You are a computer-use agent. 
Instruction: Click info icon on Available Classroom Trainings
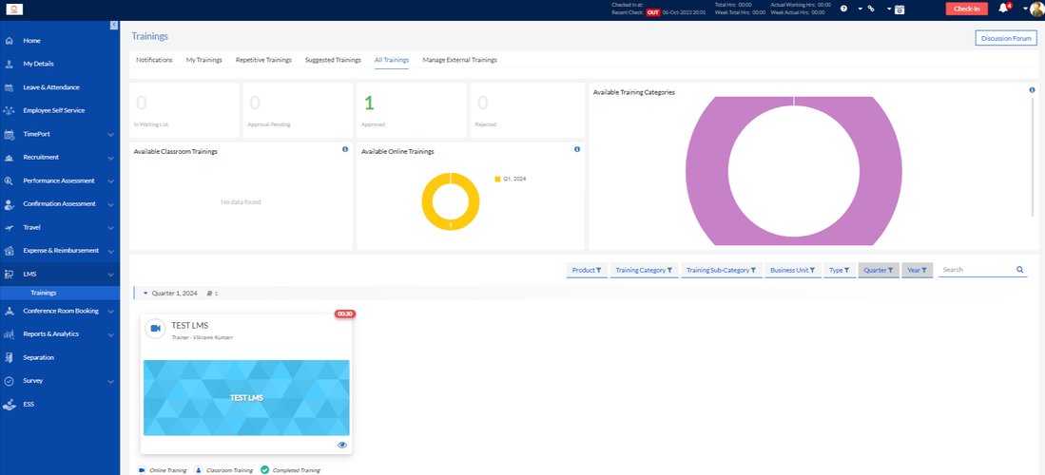tap(344, 149)
